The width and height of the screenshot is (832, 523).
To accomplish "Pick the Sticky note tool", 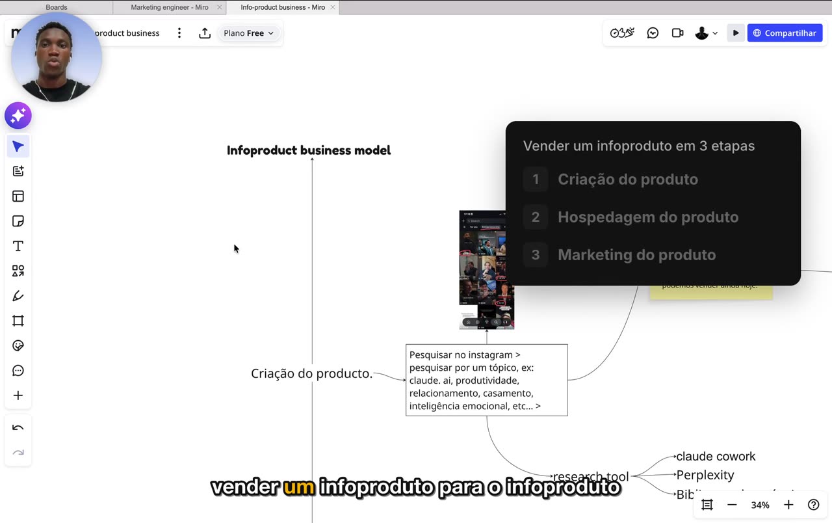I will [18, 221].
